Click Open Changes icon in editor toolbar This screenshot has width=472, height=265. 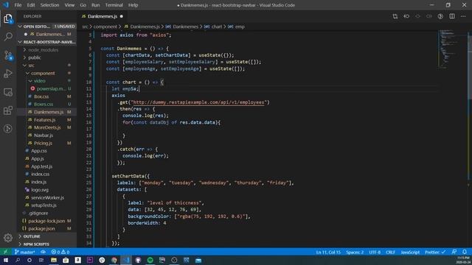[x=395, y=16]
